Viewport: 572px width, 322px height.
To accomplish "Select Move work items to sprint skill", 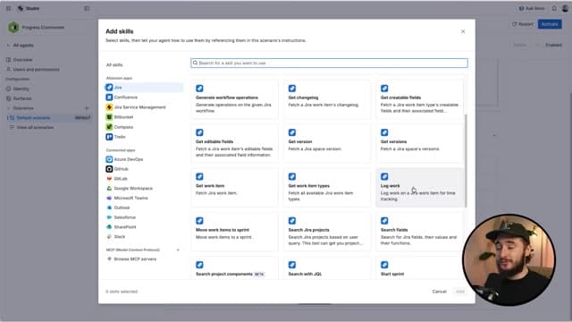I will (234, 232).
